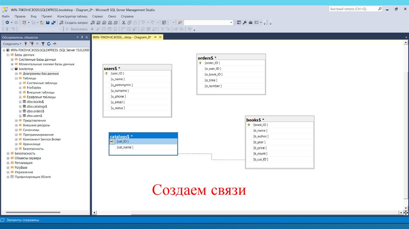Click the Cut scissors icon
The image size is (409, 229).
click(124, 23)
